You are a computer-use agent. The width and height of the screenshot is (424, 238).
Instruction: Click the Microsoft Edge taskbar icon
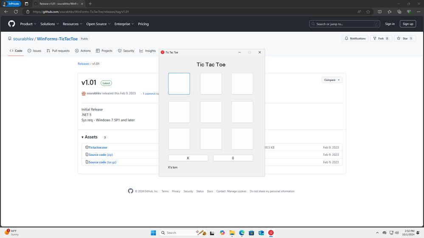(242, 232)
